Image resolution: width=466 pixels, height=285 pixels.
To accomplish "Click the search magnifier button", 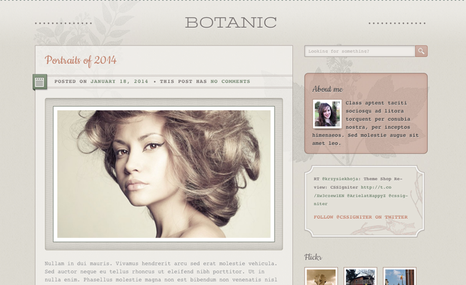I will click(421, 51).
